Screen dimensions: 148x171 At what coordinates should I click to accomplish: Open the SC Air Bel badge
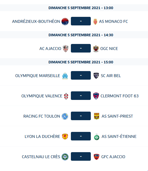point(96,76)
